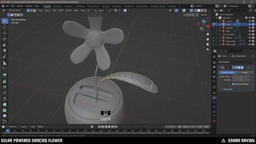Image resolution: width=256 pixels, height=144 pixels.
Task: Remove the Subdivision modifier
Action: pyautogui.click(x=248, y=68)
